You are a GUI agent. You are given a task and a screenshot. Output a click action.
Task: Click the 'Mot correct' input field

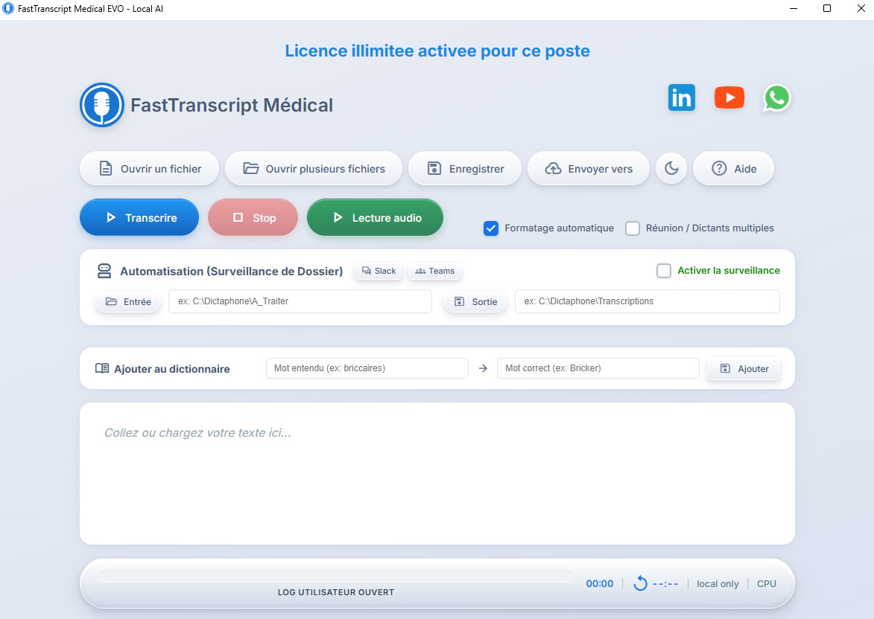click(x=598, y=368)
